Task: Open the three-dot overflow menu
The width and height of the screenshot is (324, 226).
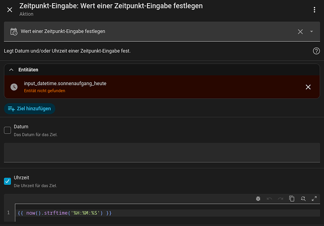Action: 314,10
